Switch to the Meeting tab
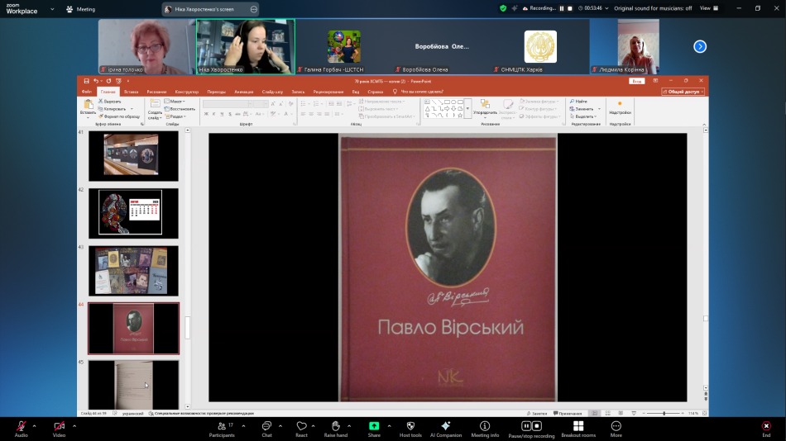This screenshot has width=786, height=441. (x=80, y=9)
